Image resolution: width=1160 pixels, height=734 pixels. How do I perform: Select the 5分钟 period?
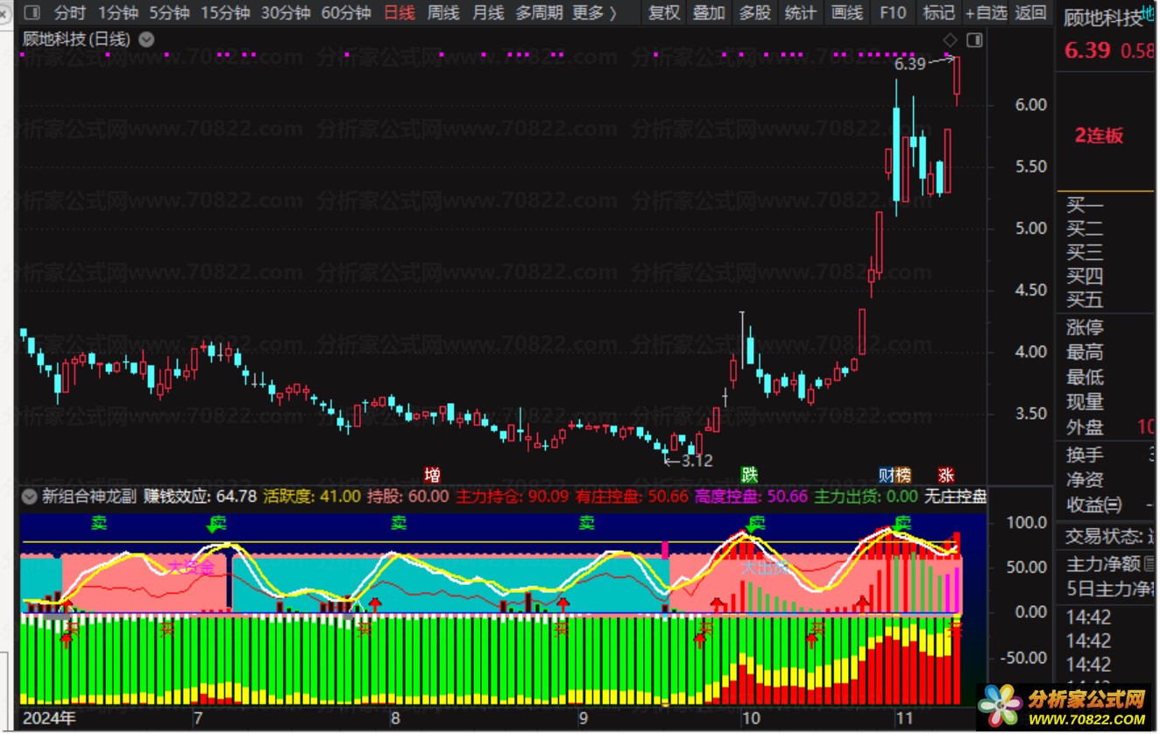tap(169, 13)
